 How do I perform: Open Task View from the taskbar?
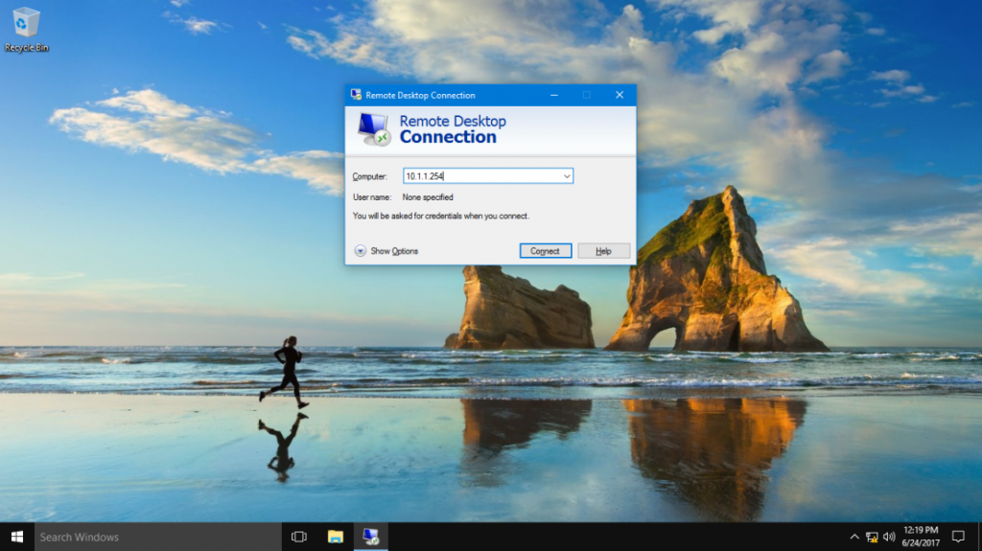(298, 537)
